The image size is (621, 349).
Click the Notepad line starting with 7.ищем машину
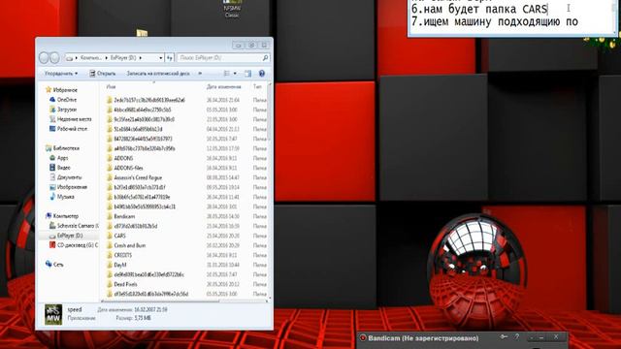tap(495, 21)
